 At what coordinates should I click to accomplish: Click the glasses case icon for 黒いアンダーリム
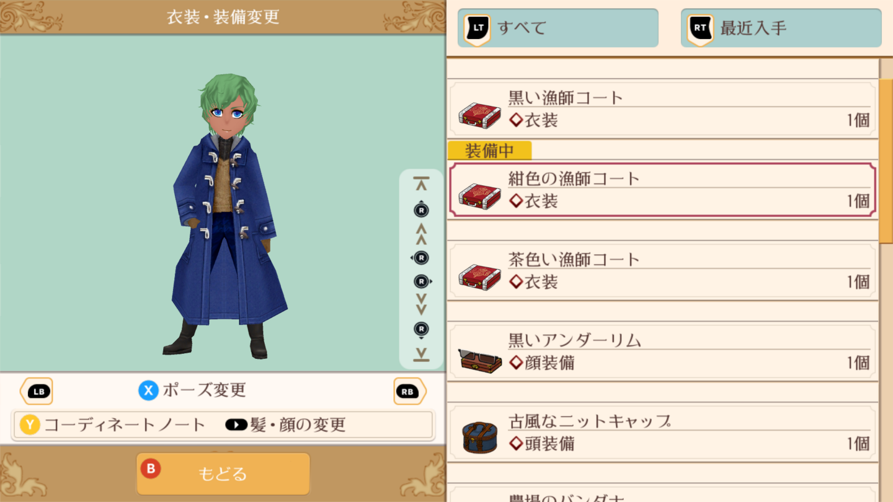coord(479,361)
